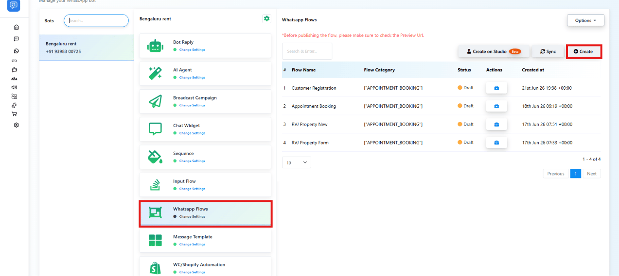Open actions briefcase for Customer Registration
Screen dimensions: 619x276
[x=496, y=88]
